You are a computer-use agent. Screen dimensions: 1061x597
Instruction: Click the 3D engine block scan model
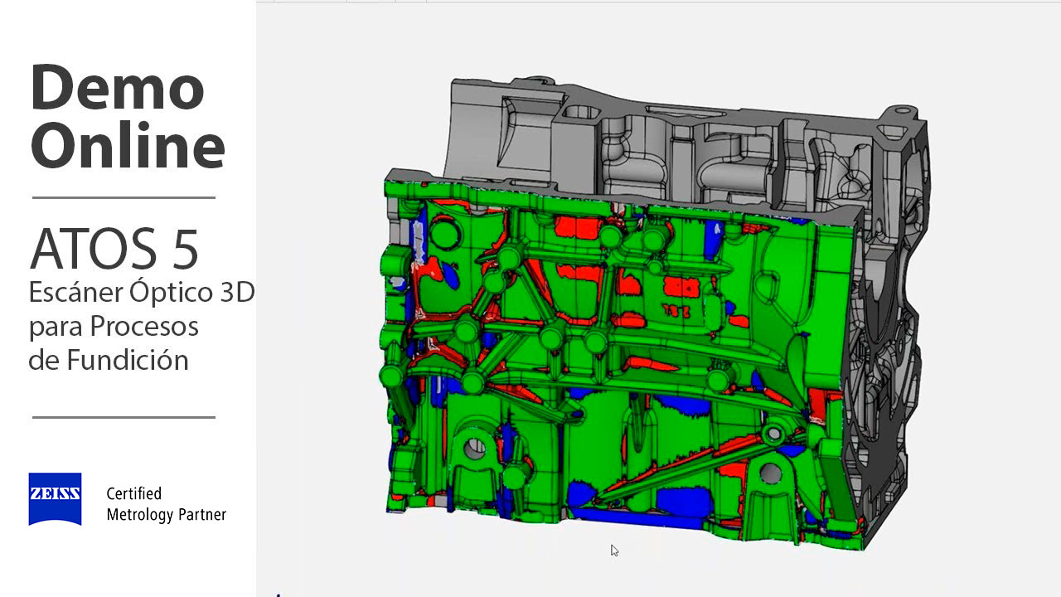pyautogui.click(x=655, y=315)
